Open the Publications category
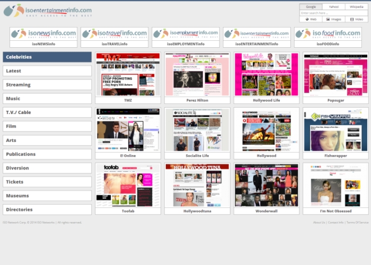The width and height of the screenshot is (371, 265). 47,154
